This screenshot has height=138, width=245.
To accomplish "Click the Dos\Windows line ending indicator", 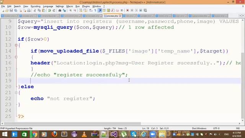I will 199,128.
